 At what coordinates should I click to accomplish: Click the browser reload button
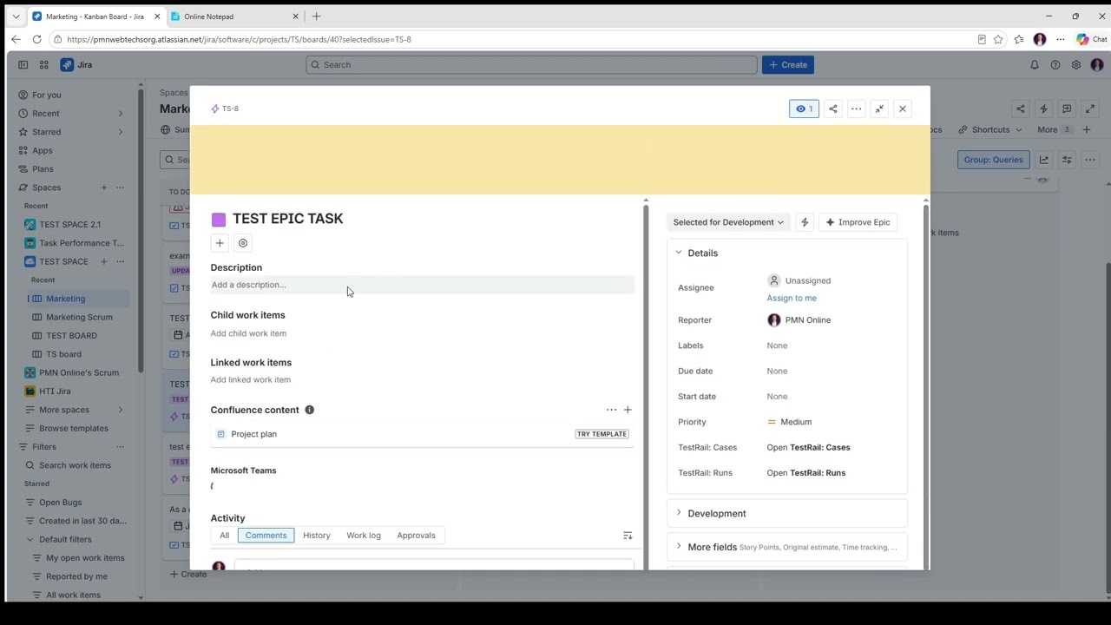[36, 39]
